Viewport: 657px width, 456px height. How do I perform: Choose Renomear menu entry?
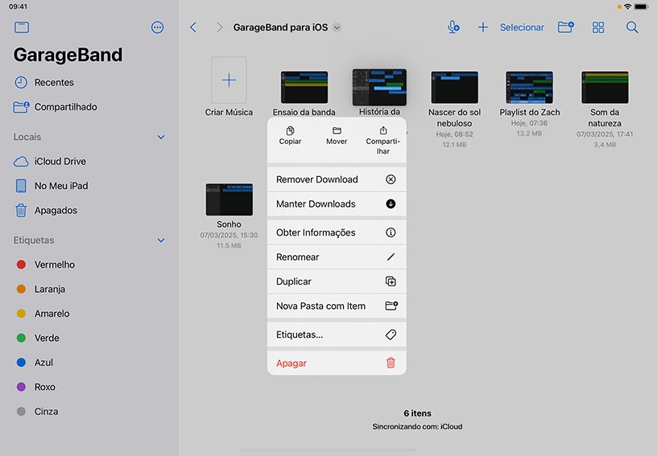point(337,257)
